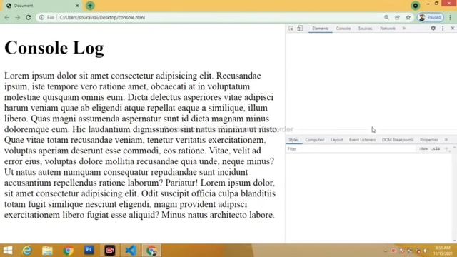Launch Internet Explorer from the taskbar
Viewport: 457px width, 257px height.
[x=27, y=251]
